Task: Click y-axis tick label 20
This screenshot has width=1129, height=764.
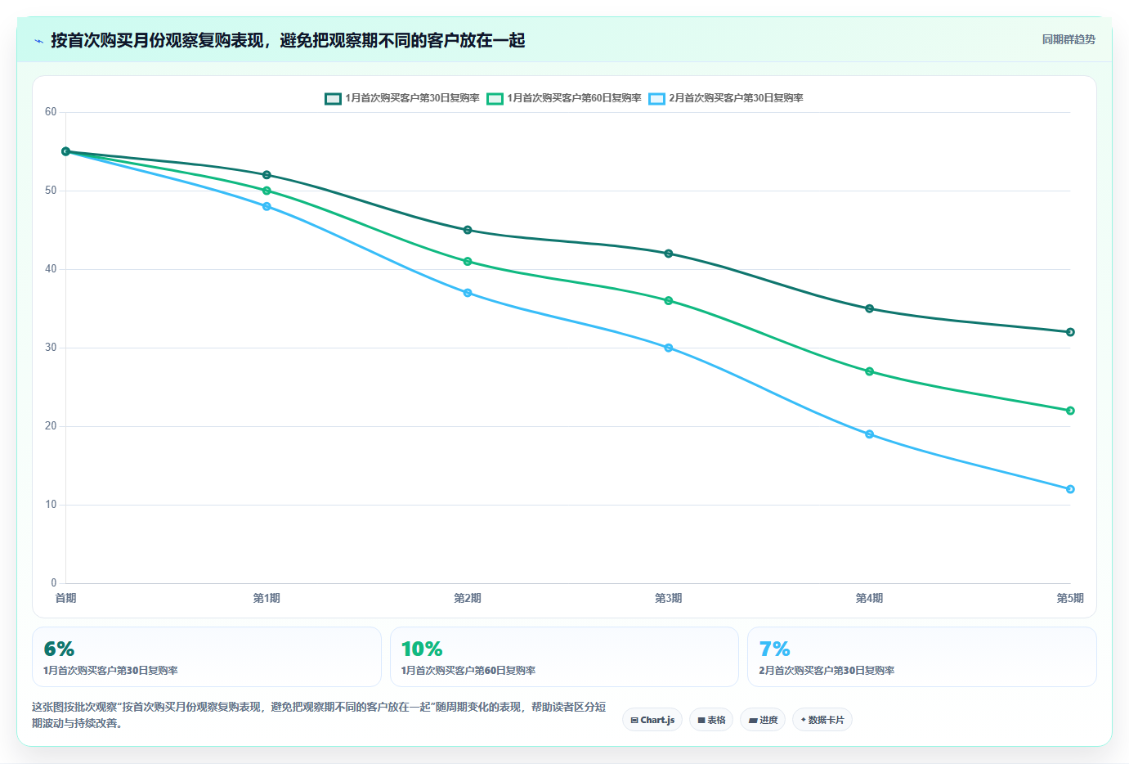Action: 51,426
